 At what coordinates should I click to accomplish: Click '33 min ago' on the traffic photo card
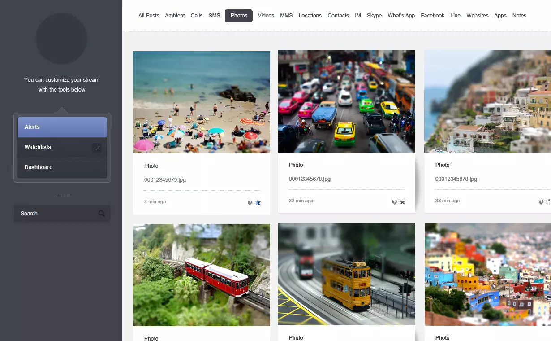[x=301, y=201]
